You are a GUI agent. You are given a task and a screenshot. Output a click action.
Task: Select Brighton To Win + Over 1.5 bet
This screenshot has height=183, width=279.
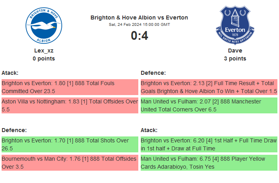tap(208, 87)
